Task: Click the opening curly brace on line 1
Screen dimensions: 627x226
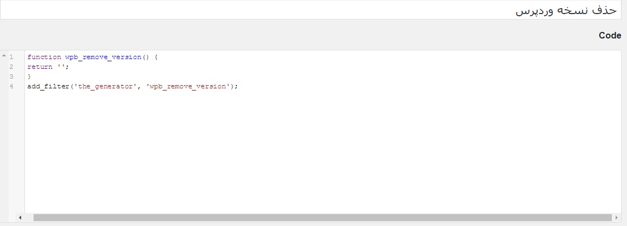Action: 156,57
